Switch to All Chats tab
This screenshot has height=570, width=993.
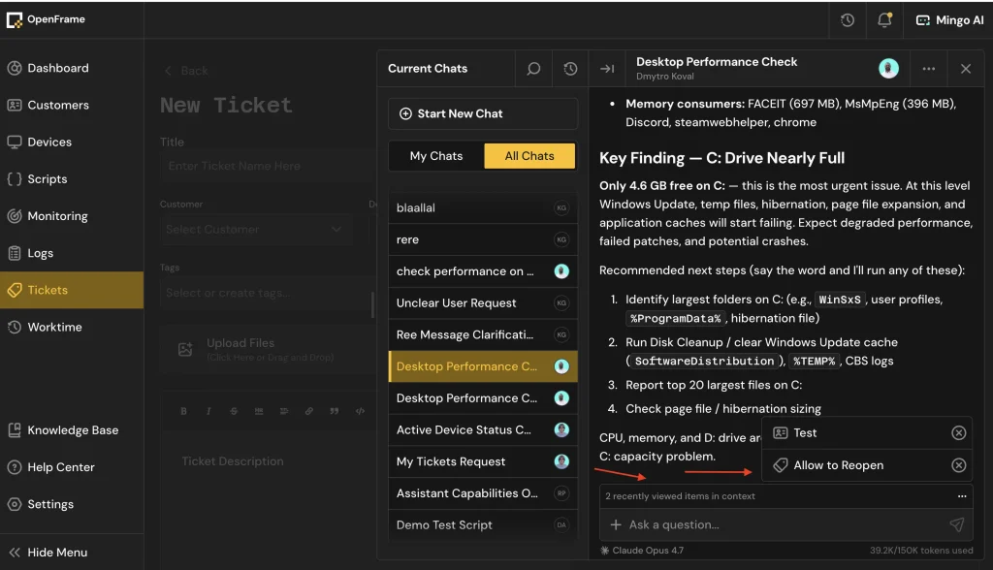[529, 156]
